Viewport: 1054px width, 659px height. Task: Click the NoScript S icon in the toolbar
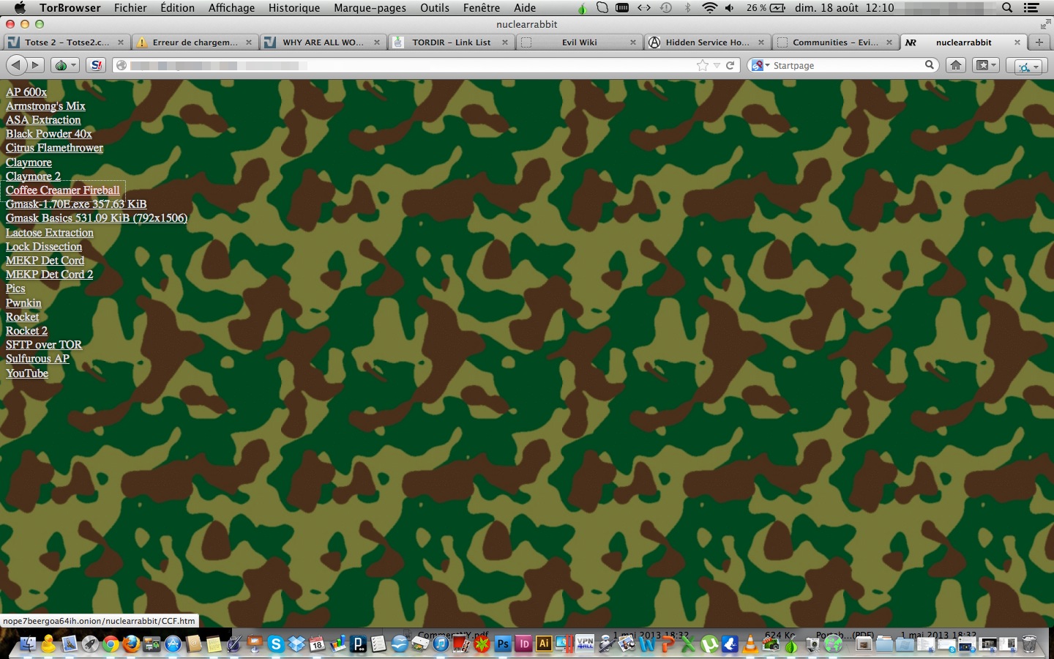click(96, 65)
